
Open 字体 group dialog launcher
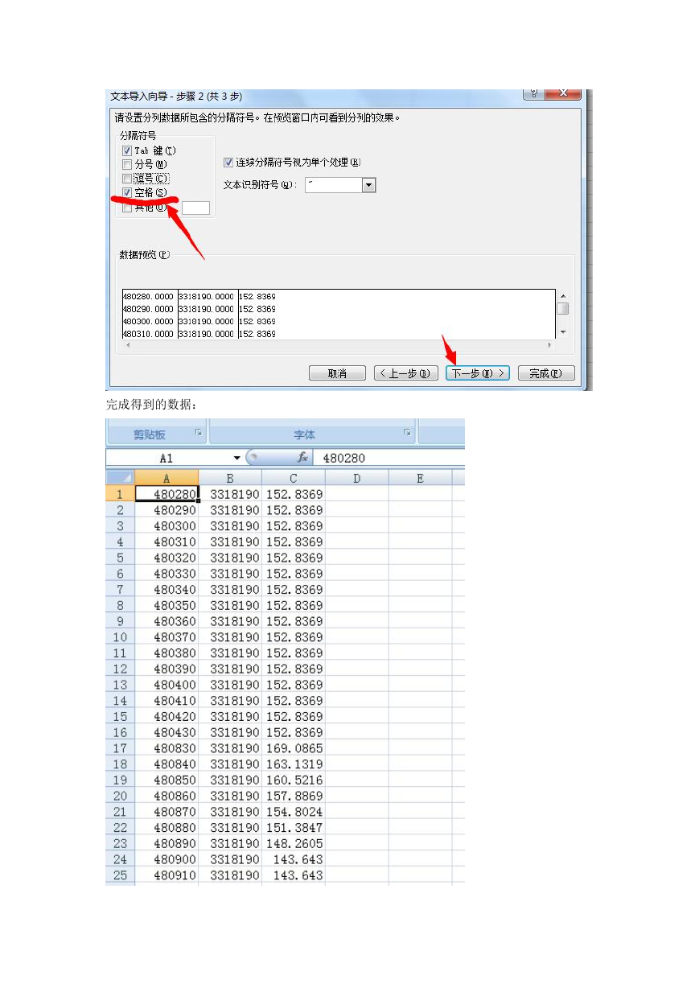click(407, 433)
